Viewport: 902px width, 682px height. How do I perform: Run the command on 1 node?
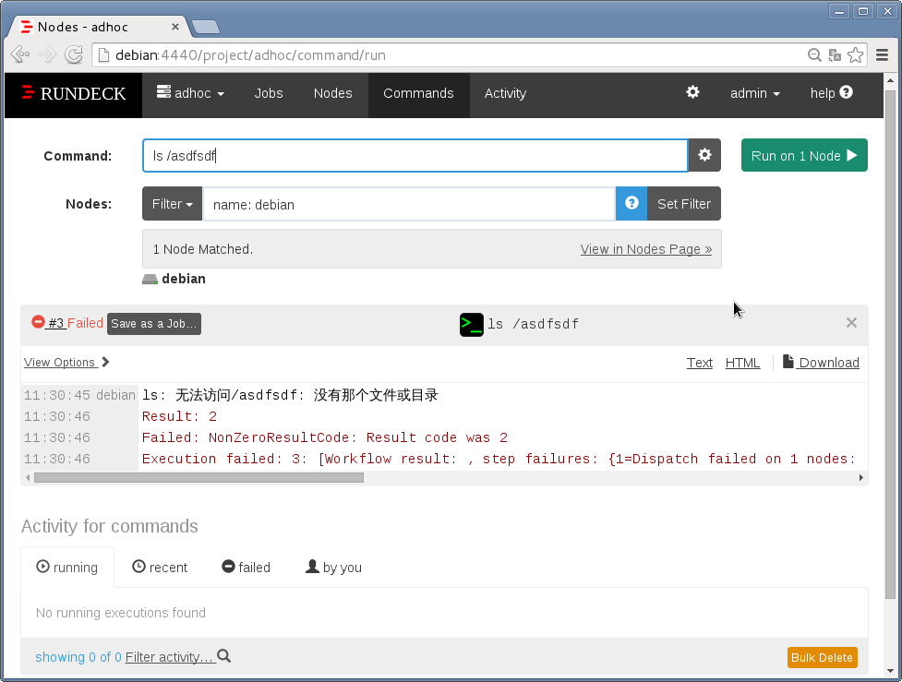pyautogui.click(x=803, y=155)
